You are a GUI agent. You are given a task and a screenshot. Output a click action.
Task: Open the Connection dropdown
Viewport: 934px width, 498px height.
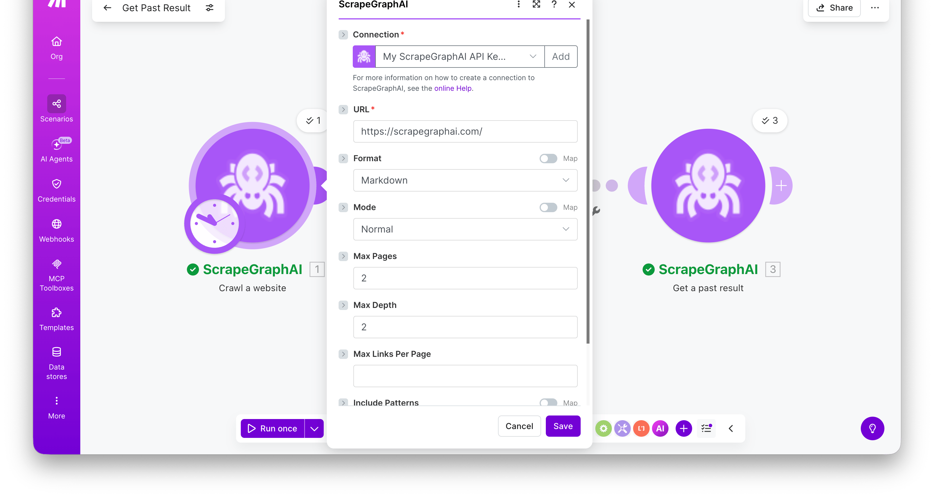460,57
